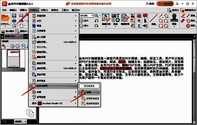Open the 表单(R) menu
Screen dimensions: 197x125
(55, 10)
